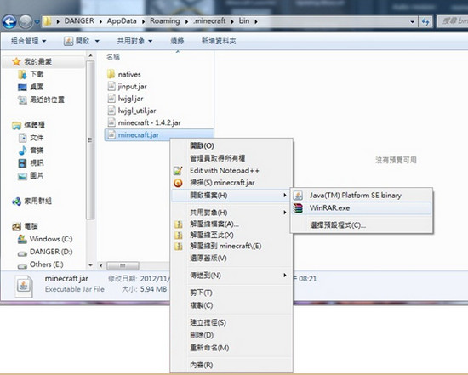Click the blue Back navigation arrow
The height and width of the screenshot is (375, 468).
(x=9, y=22)
